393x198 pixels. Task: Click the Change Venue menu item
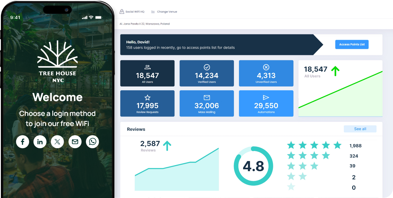click(167, 12)
